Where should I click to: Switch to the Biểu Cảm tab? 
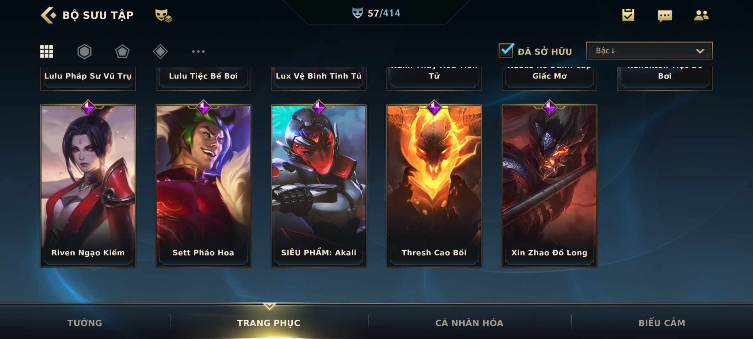pos(662,323)
